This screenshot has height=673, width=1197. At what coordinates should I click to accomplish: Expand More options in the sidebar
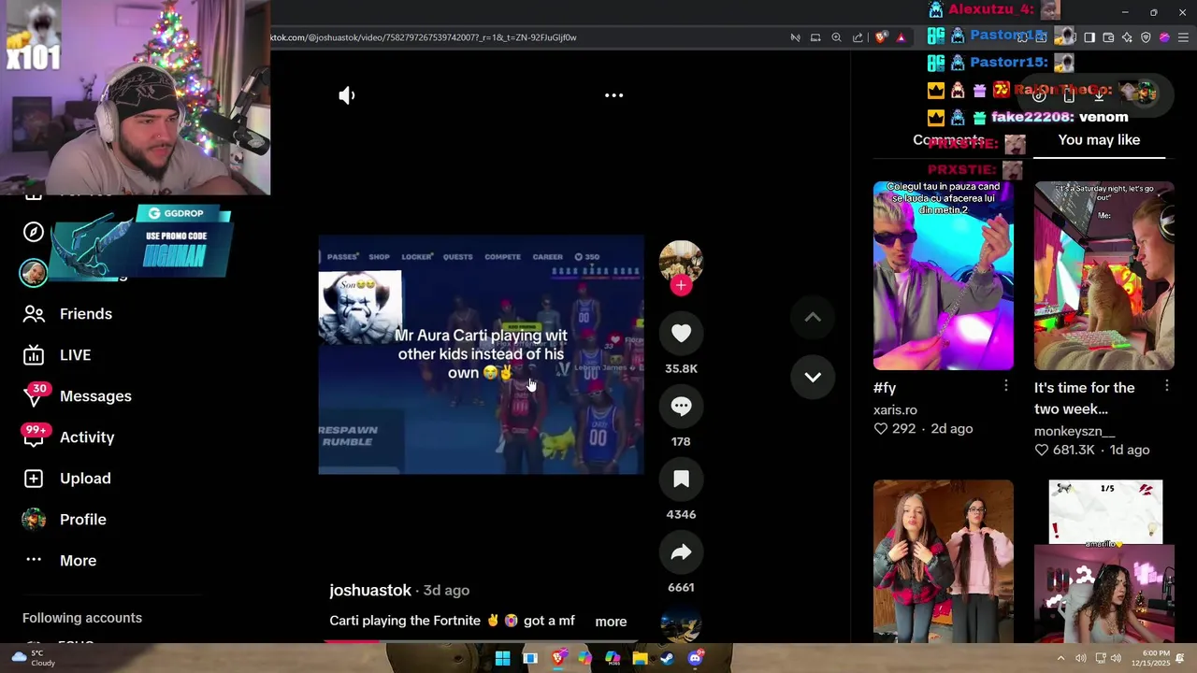pos(79,561)
